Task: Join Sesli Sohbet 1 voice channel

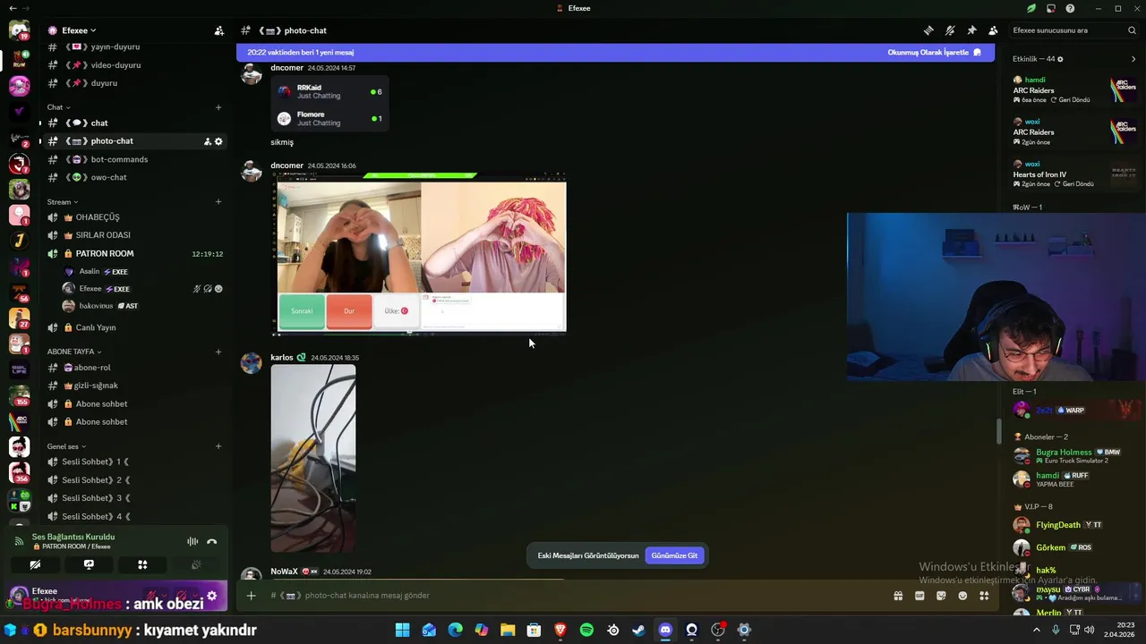Action: pos(96,462)
